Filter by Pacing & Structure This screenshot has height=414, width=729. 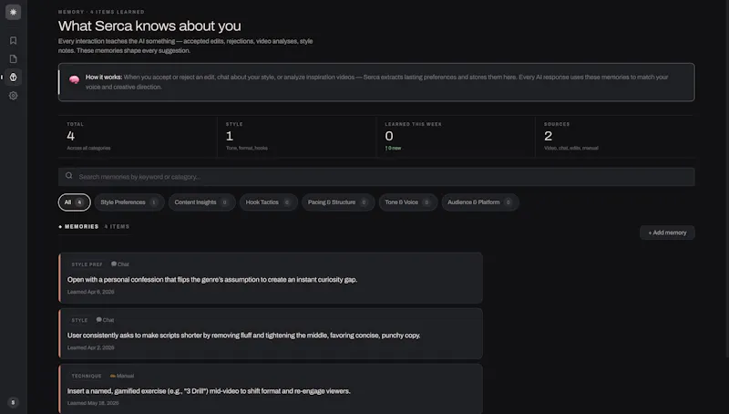click(338, 202)
